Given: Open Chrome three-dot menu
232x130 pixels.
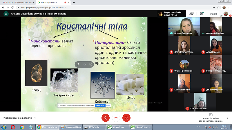Looking at the screenshot, I should point(229,8).
